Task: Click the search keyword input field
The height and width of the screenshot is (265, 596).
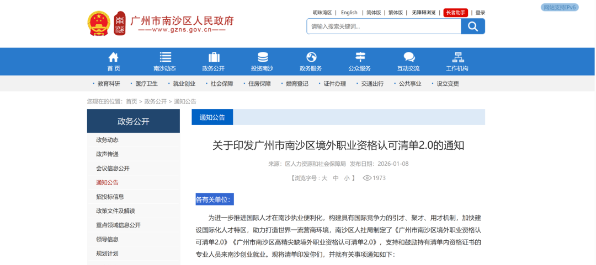Action: (384, 26)
